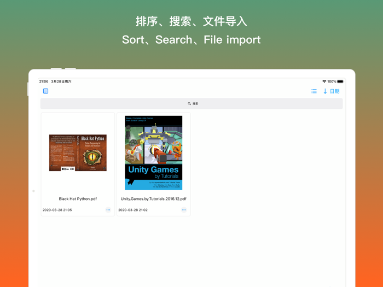
Task: Open more options for Unity.Games.by.Tutorials.2016.12.pdf
Action: tap(184, 210)
